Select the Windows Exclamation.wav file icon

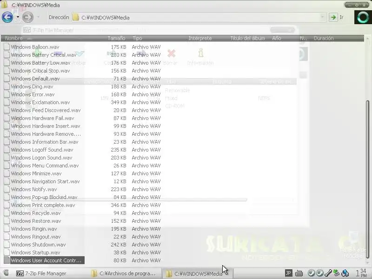[7, 102]
